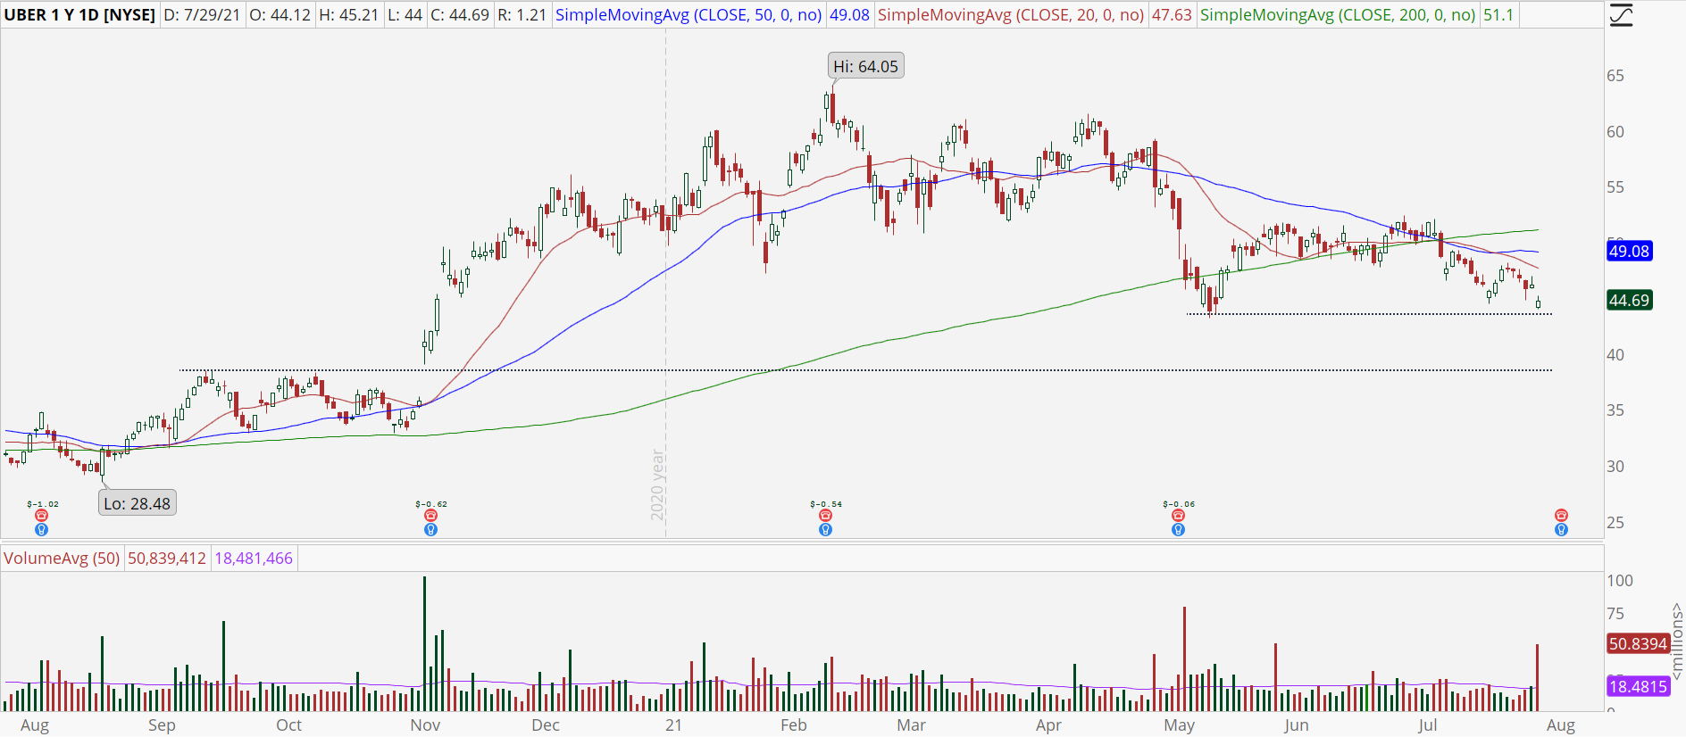This screenshot has width=1686, height=737.
Task: Click the Apr label on time axis
Action: tap(1048, 725)
